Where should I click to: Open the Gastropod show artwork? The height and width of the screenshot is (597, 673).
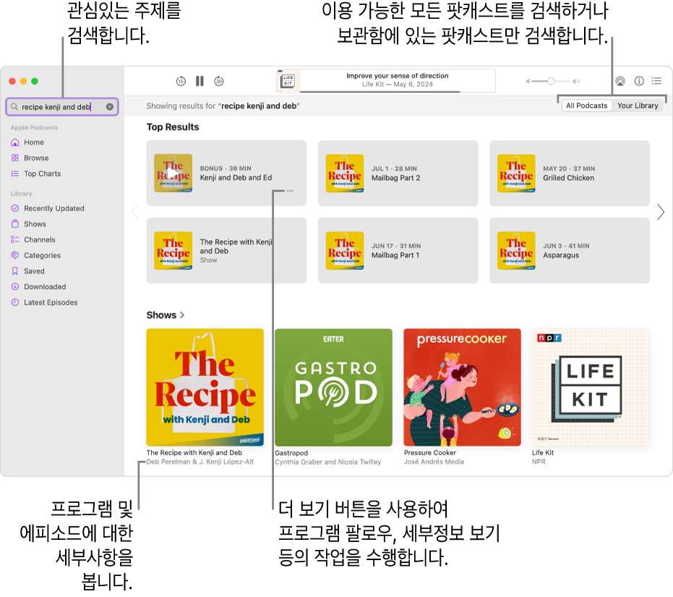tap(333, 387)
